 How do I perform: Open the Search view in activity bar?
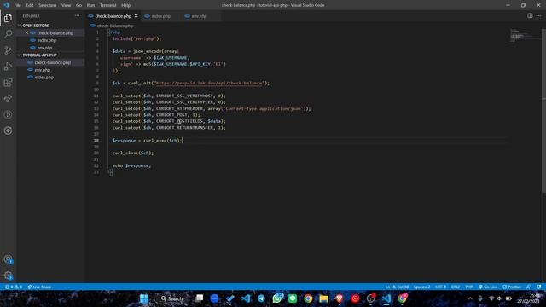(8, 34)
